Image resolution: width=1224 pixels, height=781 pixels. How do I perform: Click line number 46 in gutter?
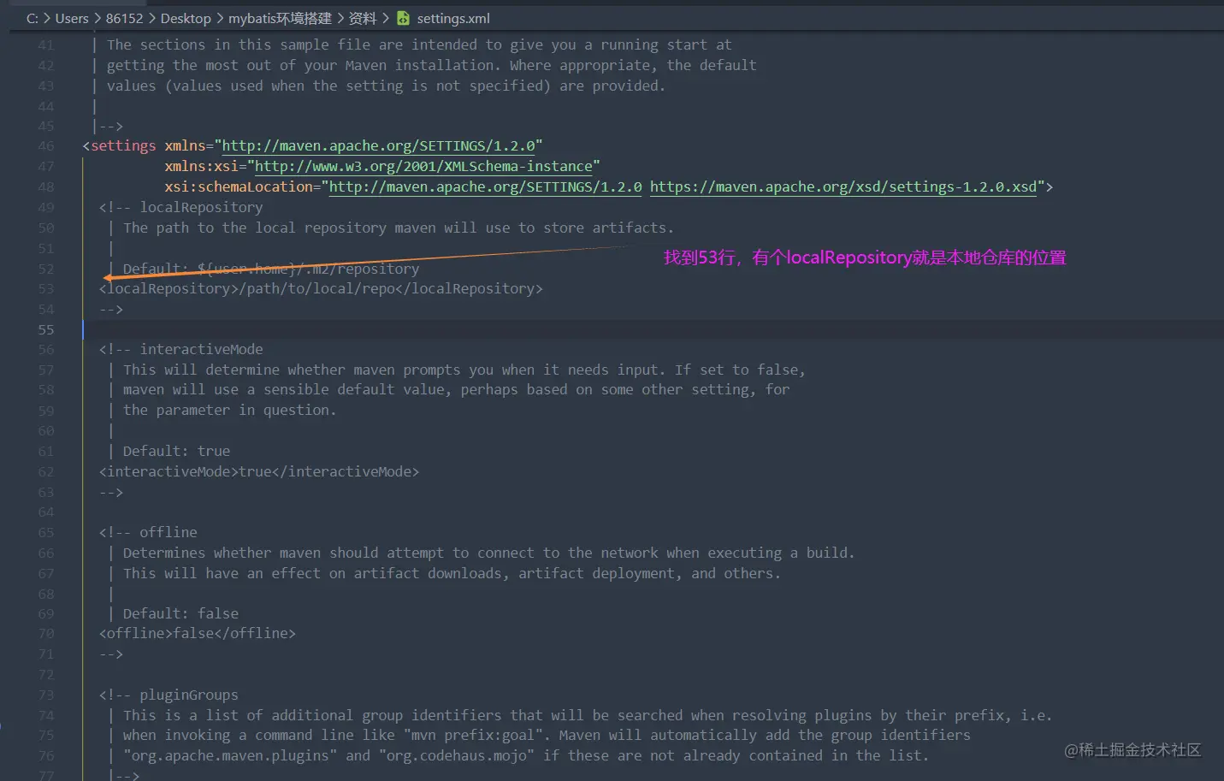46,146
